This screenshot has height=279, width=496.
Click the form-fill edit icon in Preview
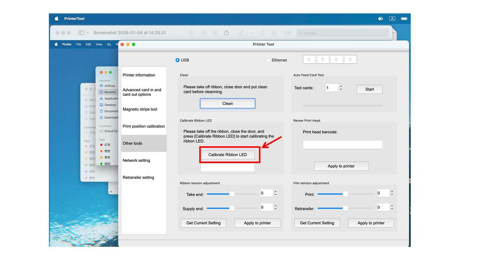point(288,33)
